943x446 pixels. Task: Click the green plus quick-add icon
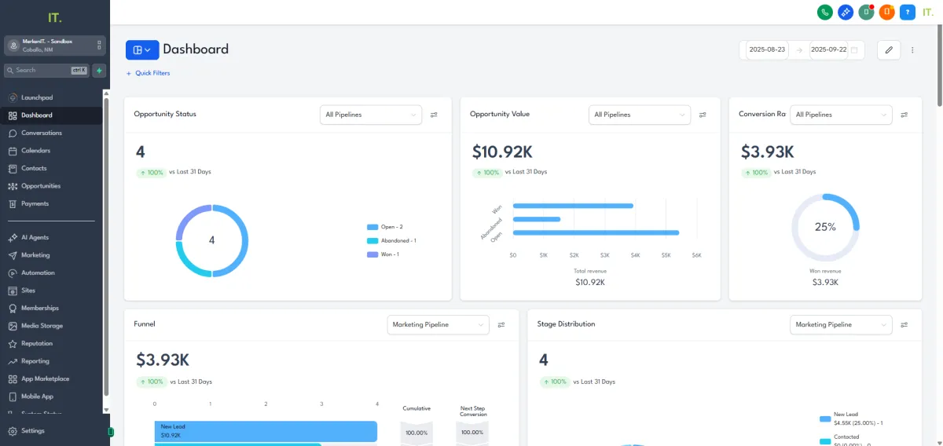coord(99,70)
